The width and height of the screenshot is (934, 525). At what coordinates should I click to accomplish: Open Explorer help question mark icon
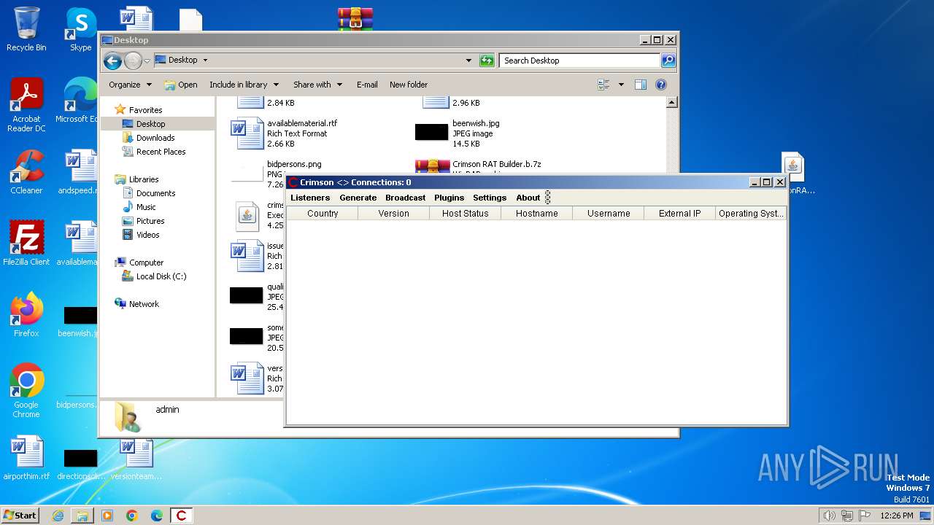click(x=660, y=85)
